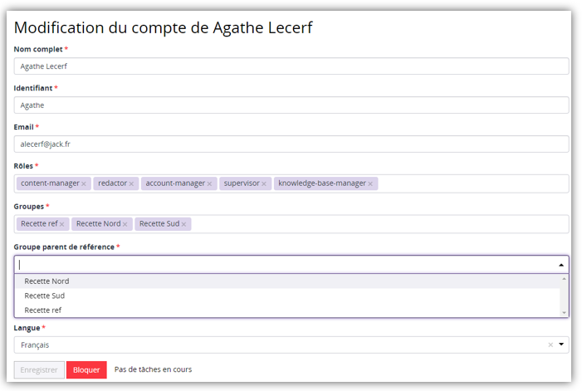Screen dimensions: 582x391
Task: Remove the Recette ref group tag
Action: click(x=61, y=224)
